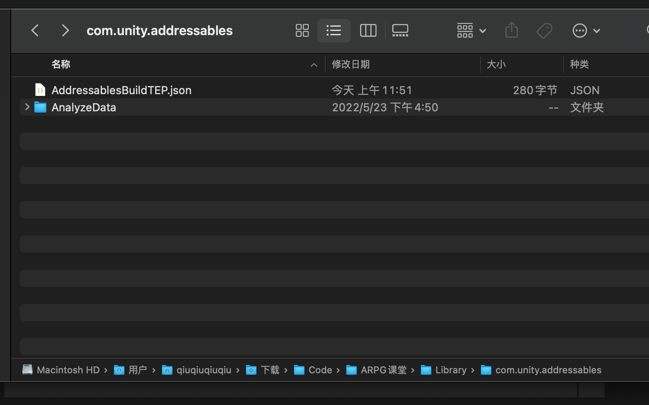Open 下载 folder in the path bar
Screen dimensions: 649x405
tap(262, 370)
